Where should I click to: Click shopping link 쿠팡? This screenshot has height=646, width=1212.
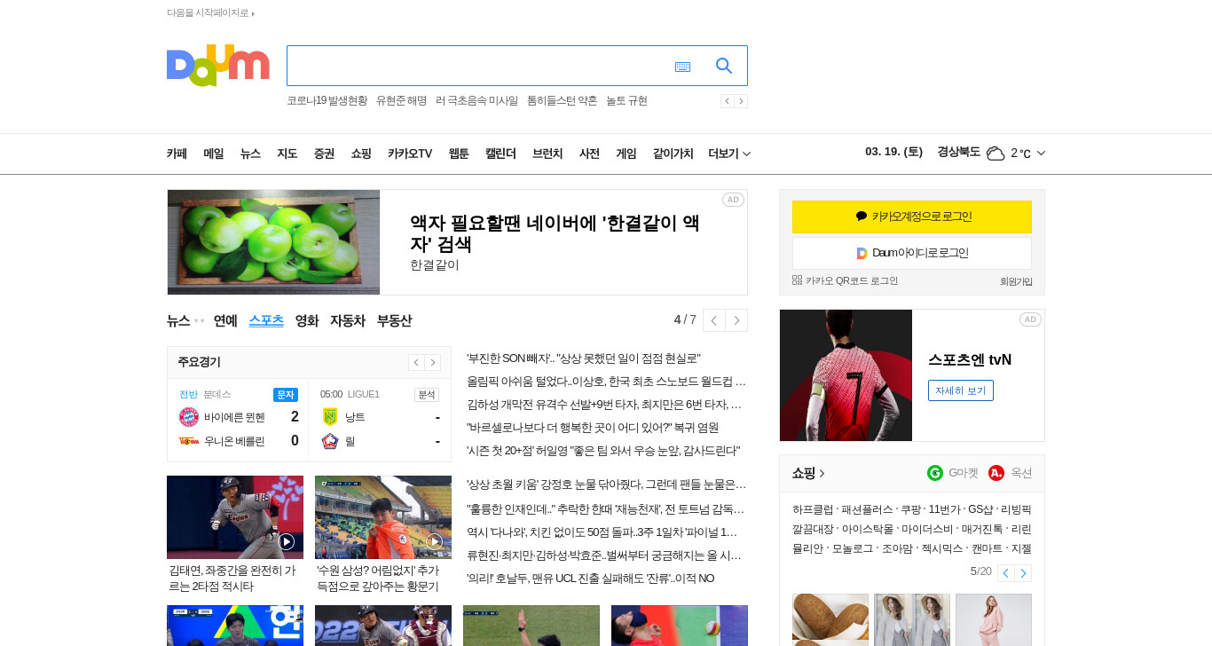pyautogui.click(x=910, y=509)
